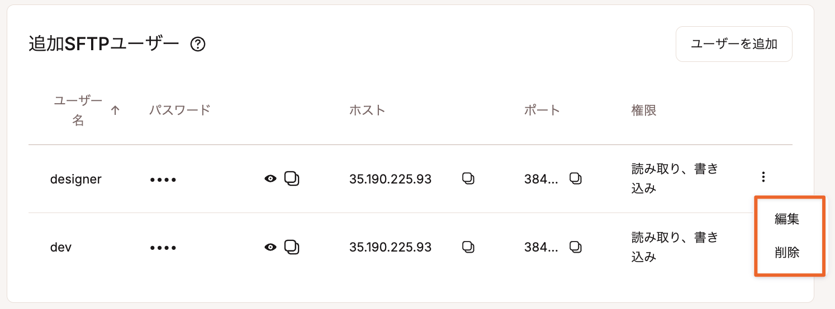Copy the host IP for designer

tap(468, 178)
